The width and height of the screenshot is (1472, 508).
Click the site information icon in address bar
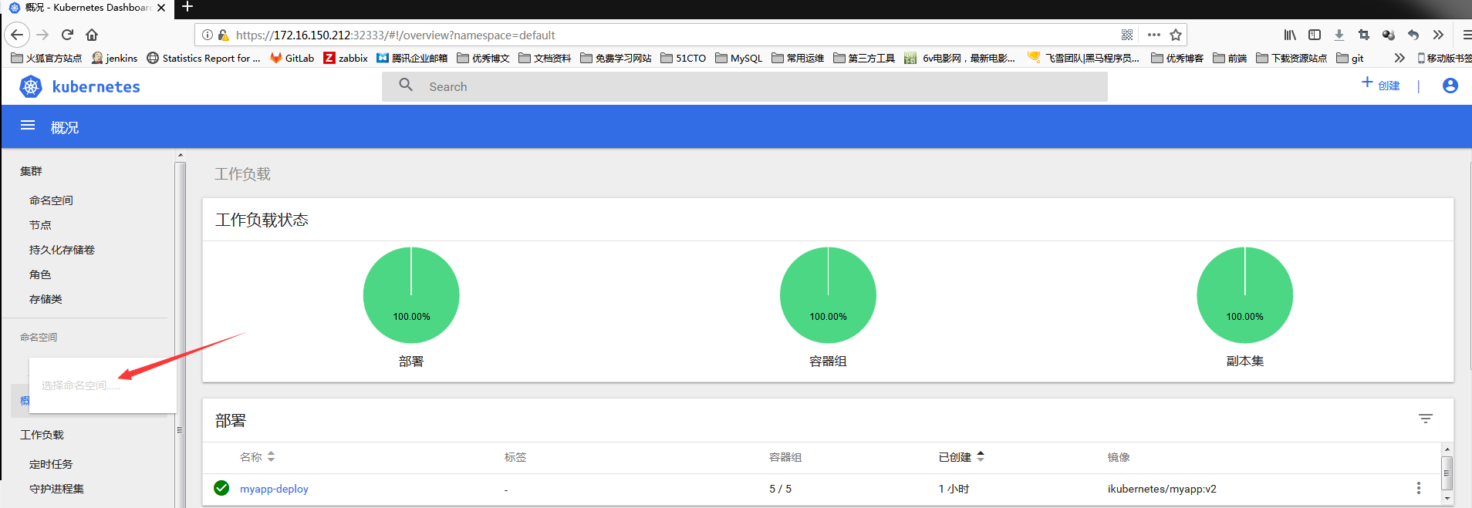[208, 35]
